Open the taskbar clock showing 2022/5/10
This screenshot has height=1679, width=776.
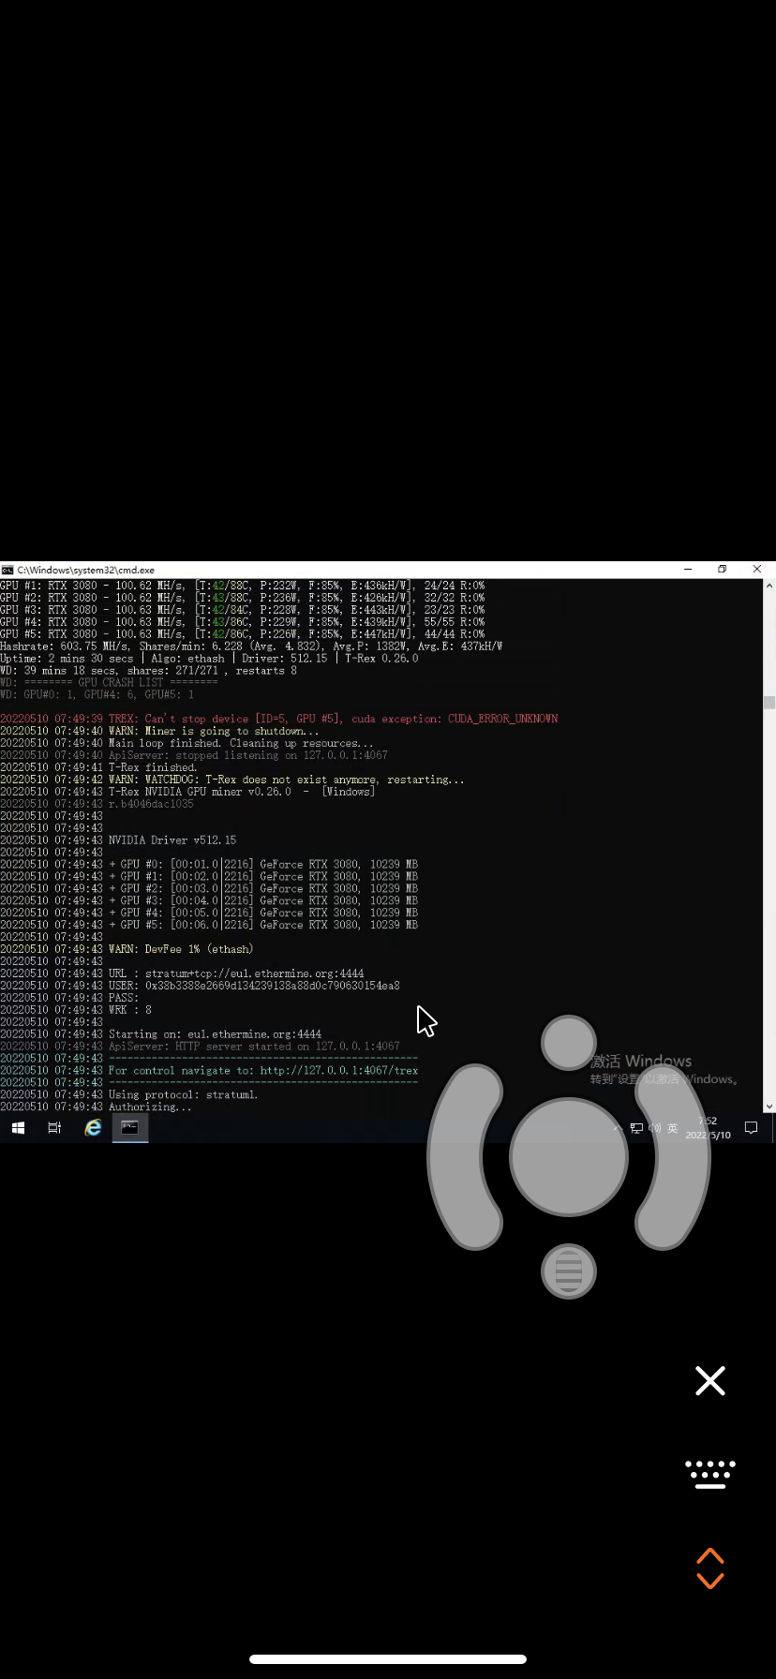708,1128
